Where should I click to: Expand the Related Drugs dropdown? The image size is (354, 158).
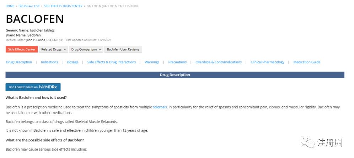click(54, 50)
